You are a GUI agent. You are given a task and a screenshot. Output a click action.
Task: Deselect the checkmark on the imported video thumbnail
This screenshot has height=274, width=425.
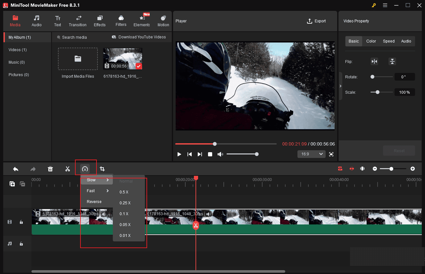click(138, 66)
